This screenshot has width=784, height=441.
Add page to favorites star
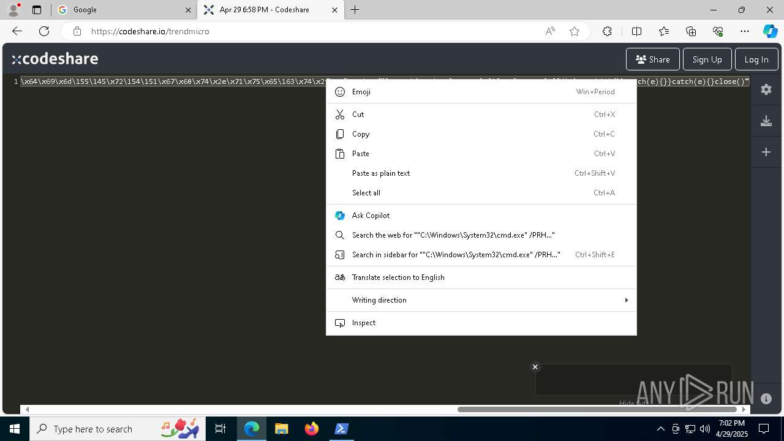pyautogui.click(x=575, y=31)
